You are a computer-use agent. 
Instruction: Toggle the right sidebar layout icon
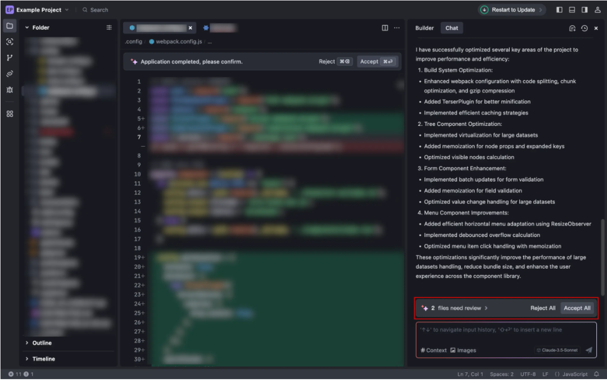pyautogui.click(x=585, y=10)
